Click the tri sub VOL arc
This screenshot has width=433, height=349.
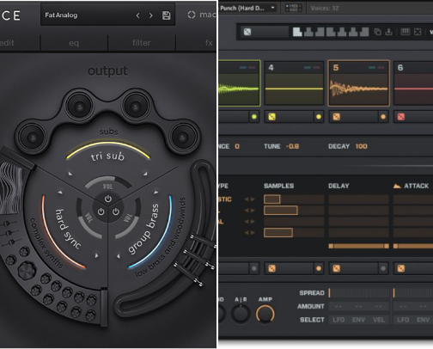point(108,183)
